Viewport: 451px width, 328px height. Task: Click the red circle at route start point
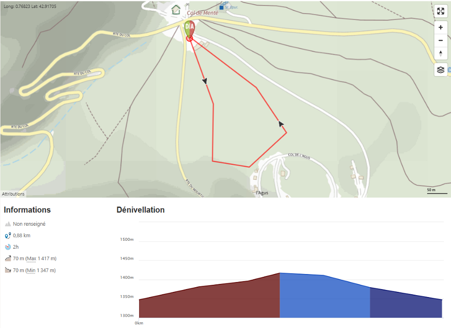189,38
